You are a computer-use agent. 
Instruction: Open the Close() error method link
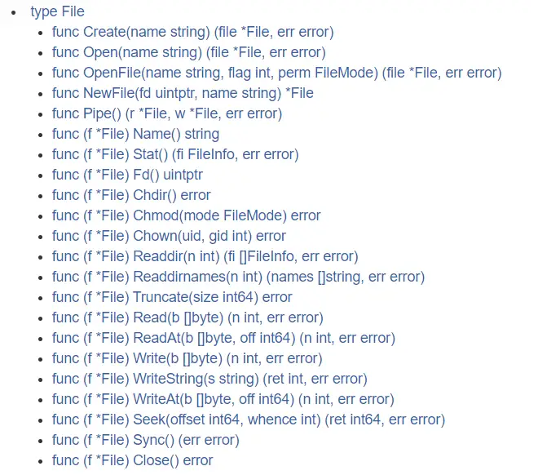coord(132,460)
